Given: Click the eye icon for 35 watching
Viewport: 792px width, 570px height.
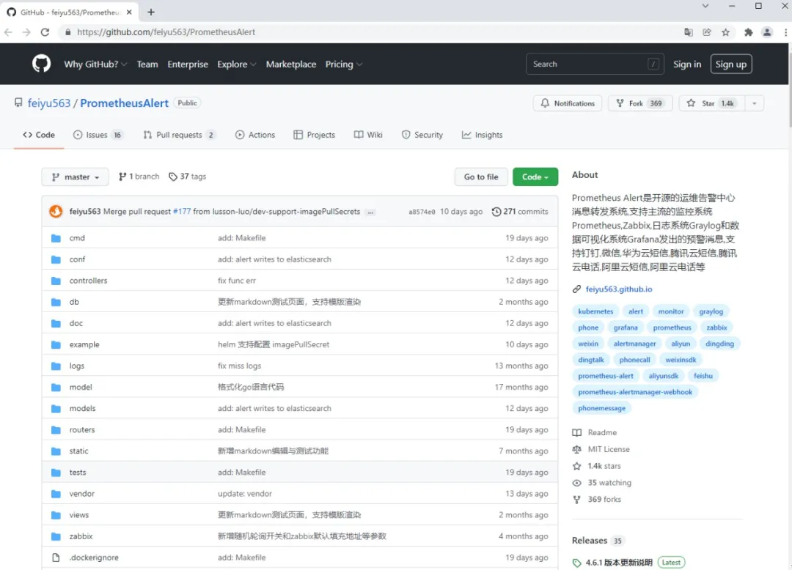Looking at the screenshot, I should [x=576, y=483].
